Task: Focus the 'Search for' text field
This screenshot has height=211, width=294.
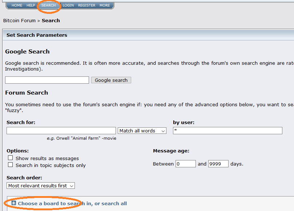Action: [61, 131]
